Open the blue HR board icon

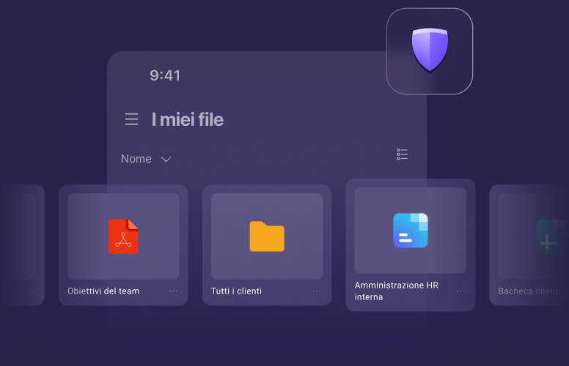click(410, 230)
